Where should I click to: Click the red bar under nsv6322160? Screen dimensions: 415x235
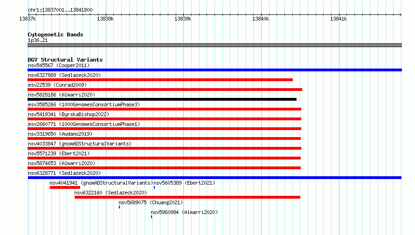[187, 197]
